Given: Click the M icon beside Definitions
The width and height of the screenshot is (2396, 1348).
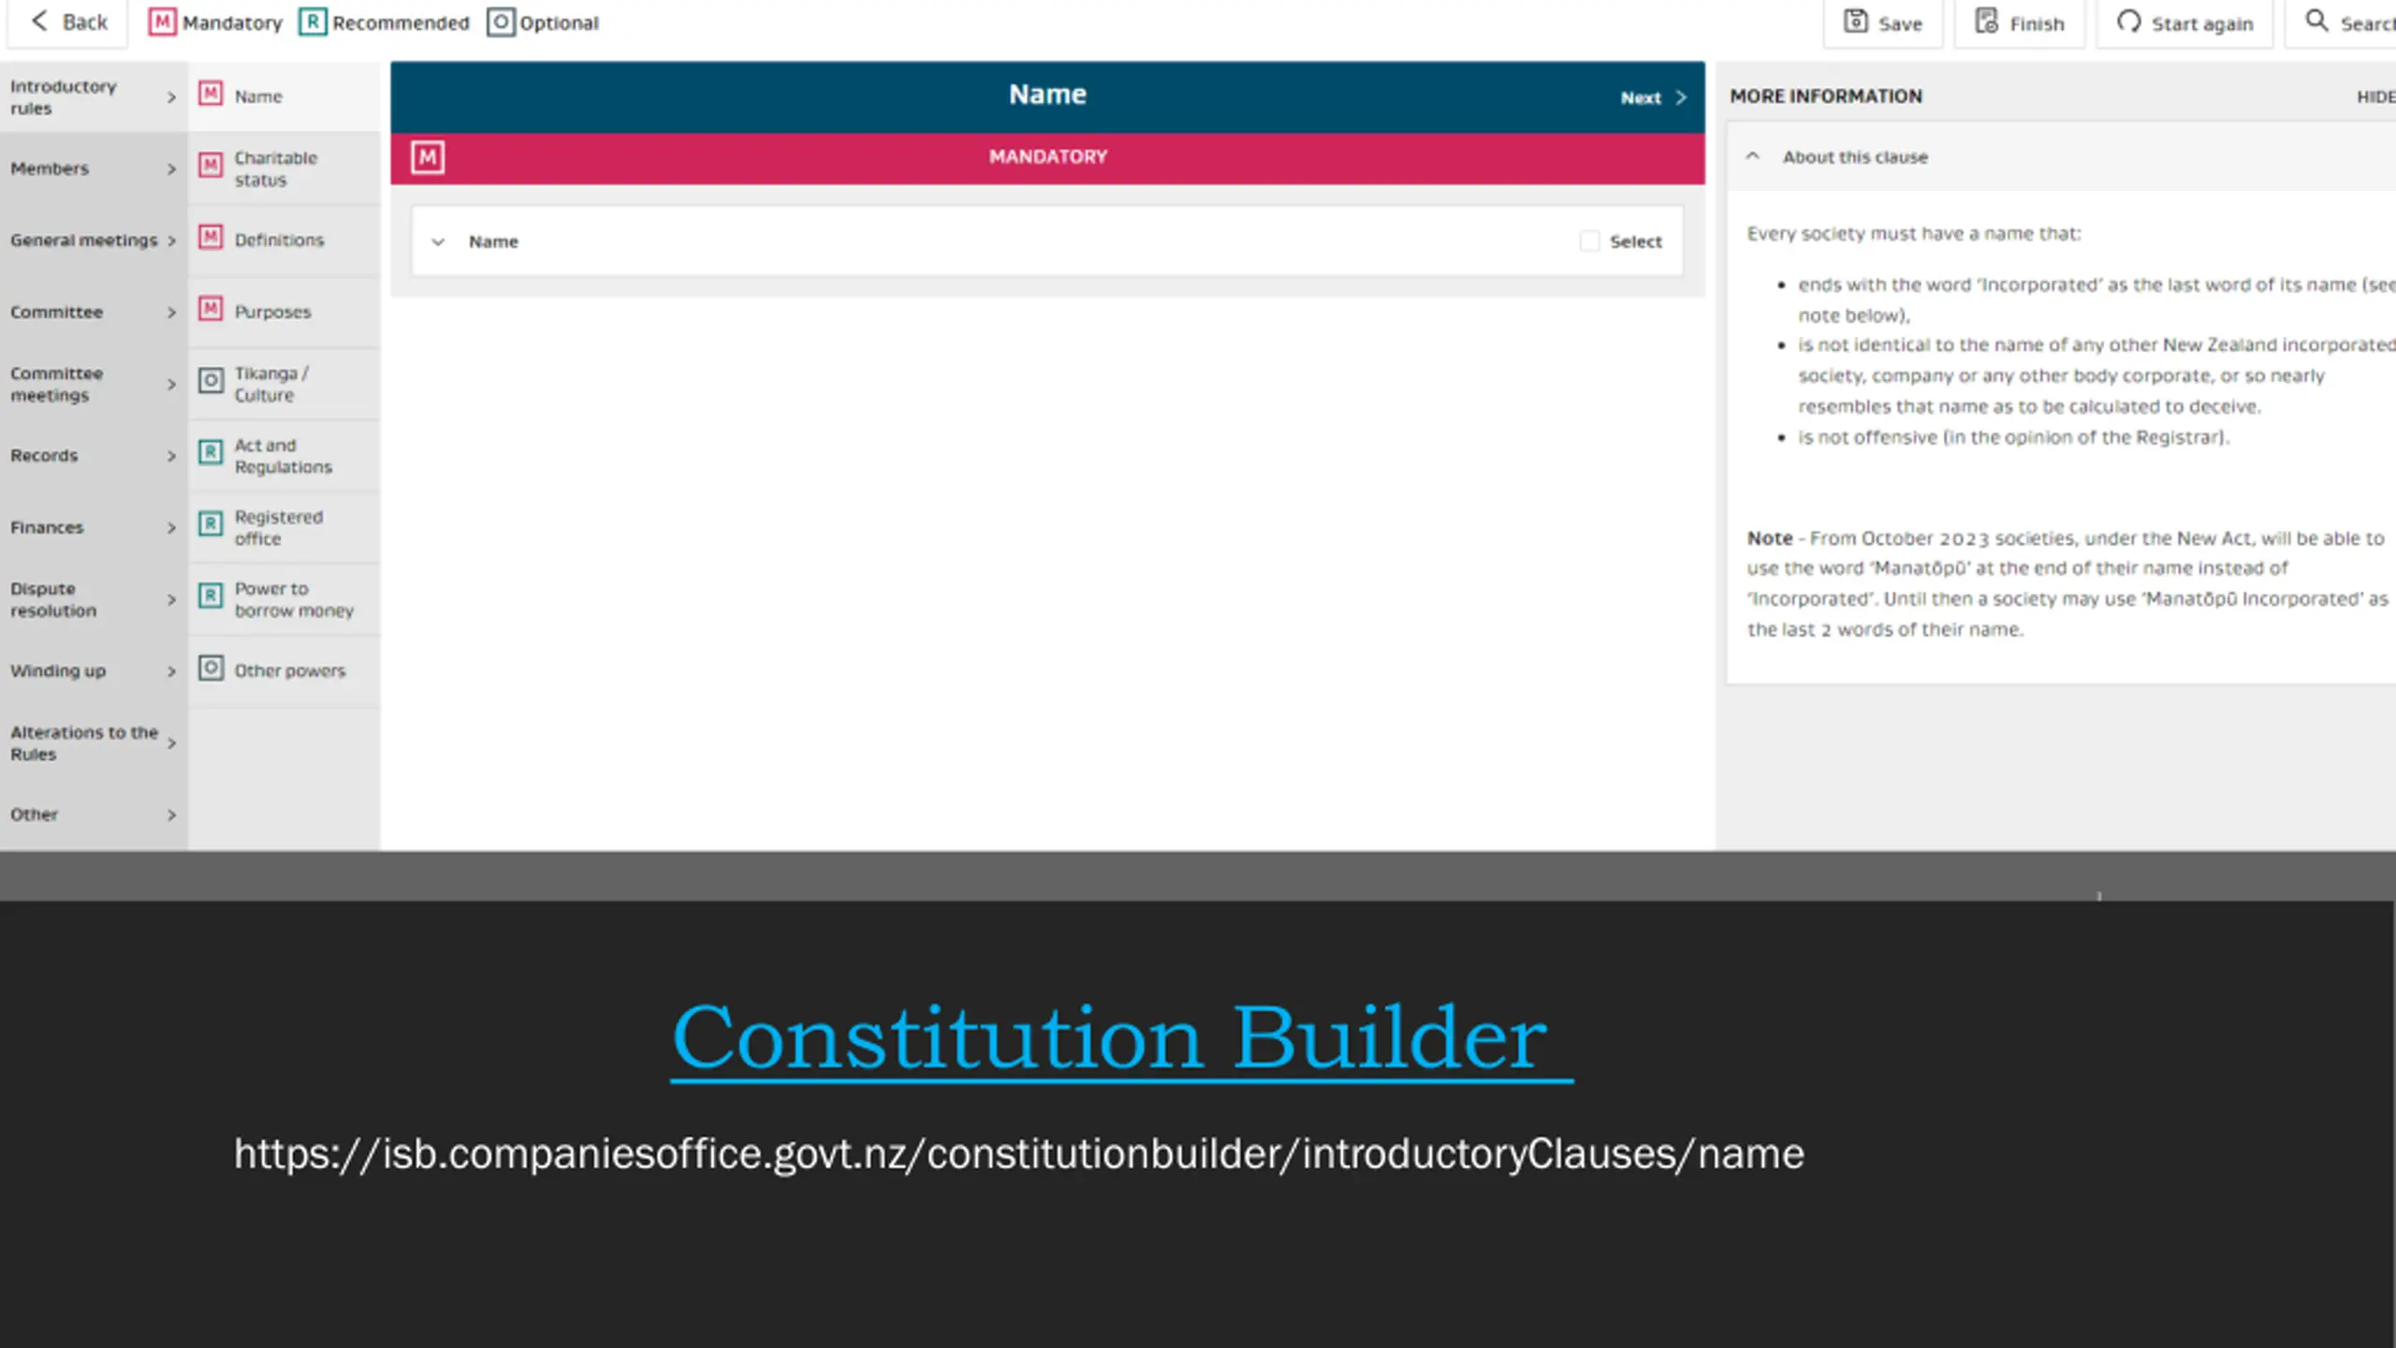Looking at the screenshot, I should coord(212,237).
